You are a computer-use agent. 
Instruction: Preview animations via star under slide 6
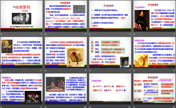46,70
